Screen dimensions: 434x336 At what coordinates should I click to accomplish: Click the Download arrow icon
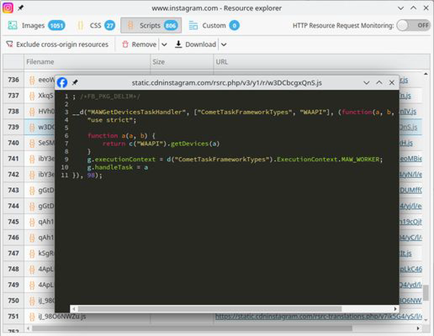coord(179,45)
